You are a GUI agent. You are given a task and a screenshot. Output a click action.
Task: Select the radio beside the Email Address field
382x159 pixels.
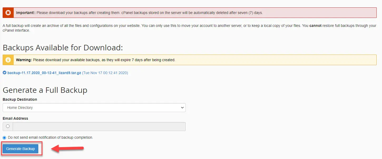pyautogui.click(x=7, y=126)
